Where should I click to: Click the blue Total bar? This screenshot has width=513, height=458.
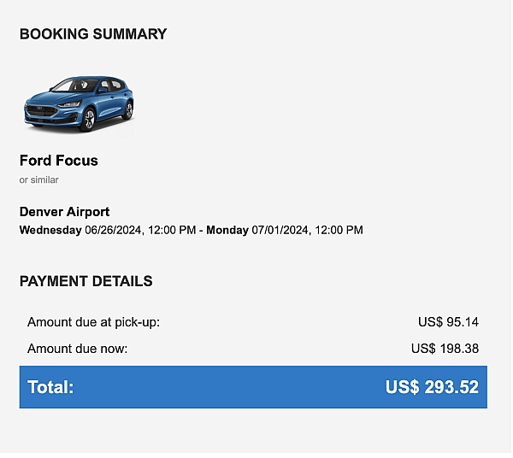[x=253, y=387]
